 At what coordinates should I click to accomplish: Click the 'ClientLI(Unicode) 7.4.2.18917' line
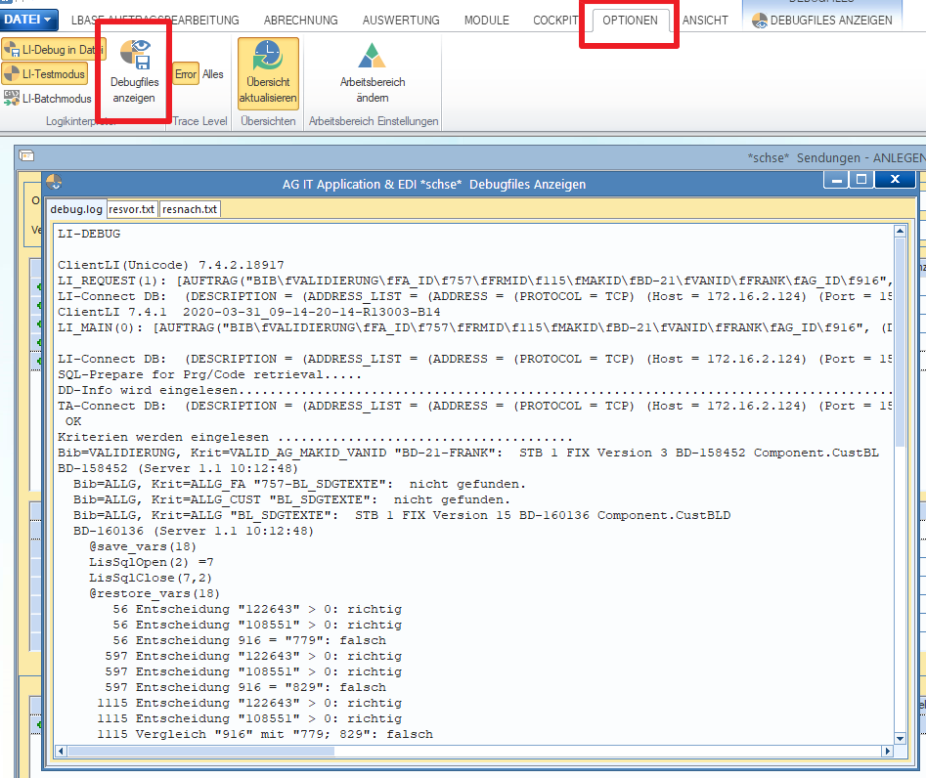pyautogui.click(x=171, y=265)
